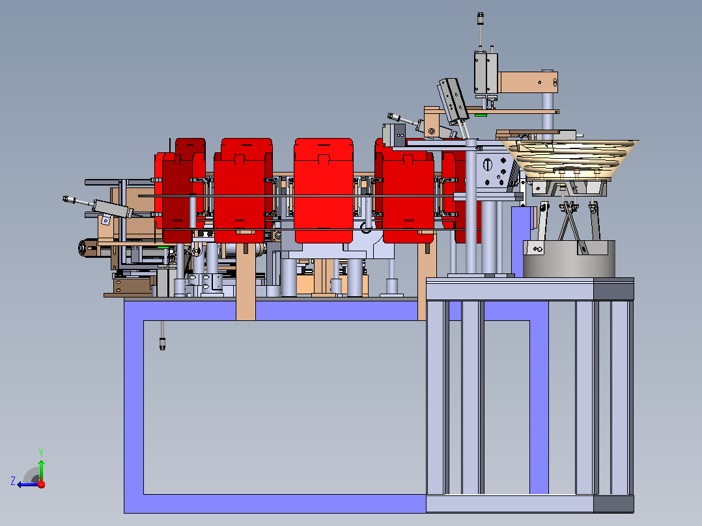The width and height of the screenshot is (702, 526).
Task: Select the dark cylindrical motor at the left end
Action: click(x=88, y=247)
